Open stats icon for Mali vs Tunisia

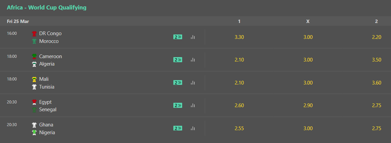(193, 82)
